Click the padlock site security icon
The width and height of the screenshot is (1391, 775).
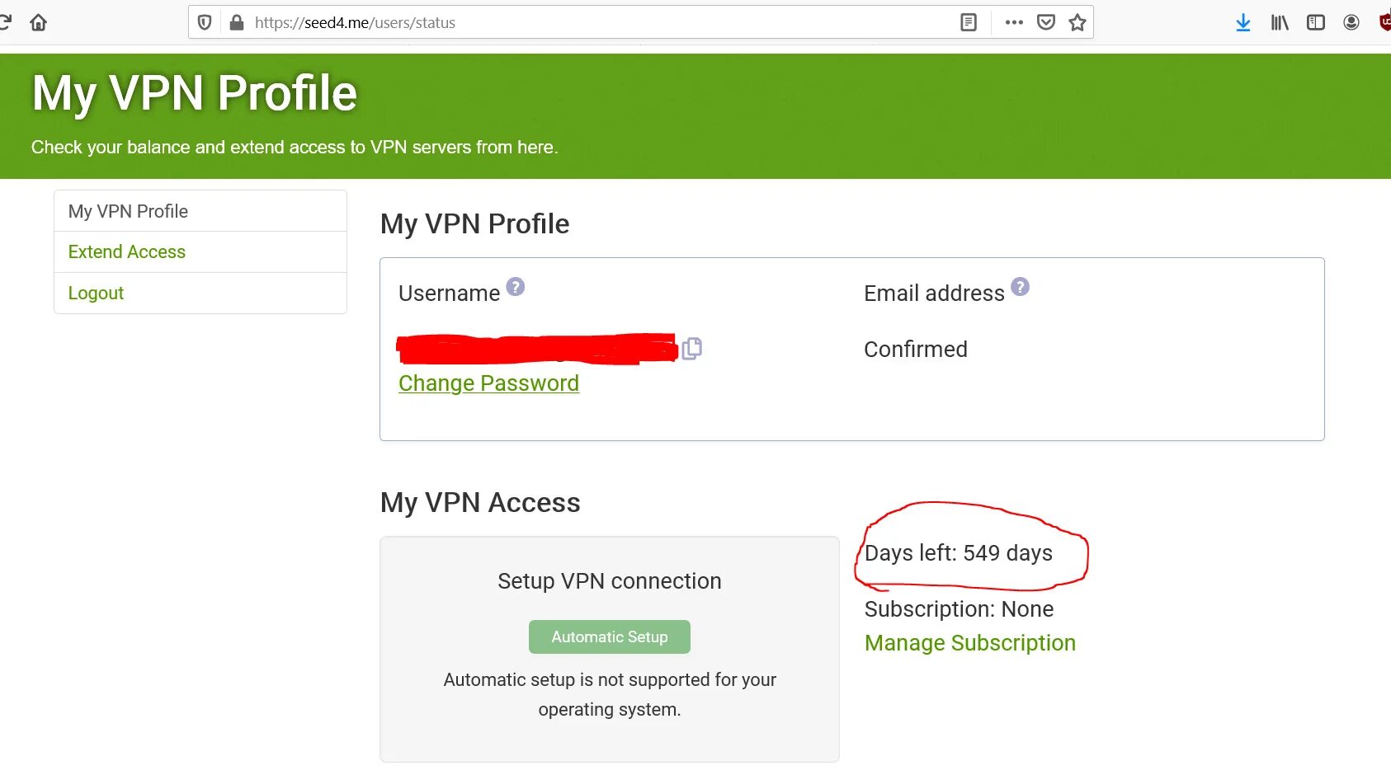(x=237, y=22)
